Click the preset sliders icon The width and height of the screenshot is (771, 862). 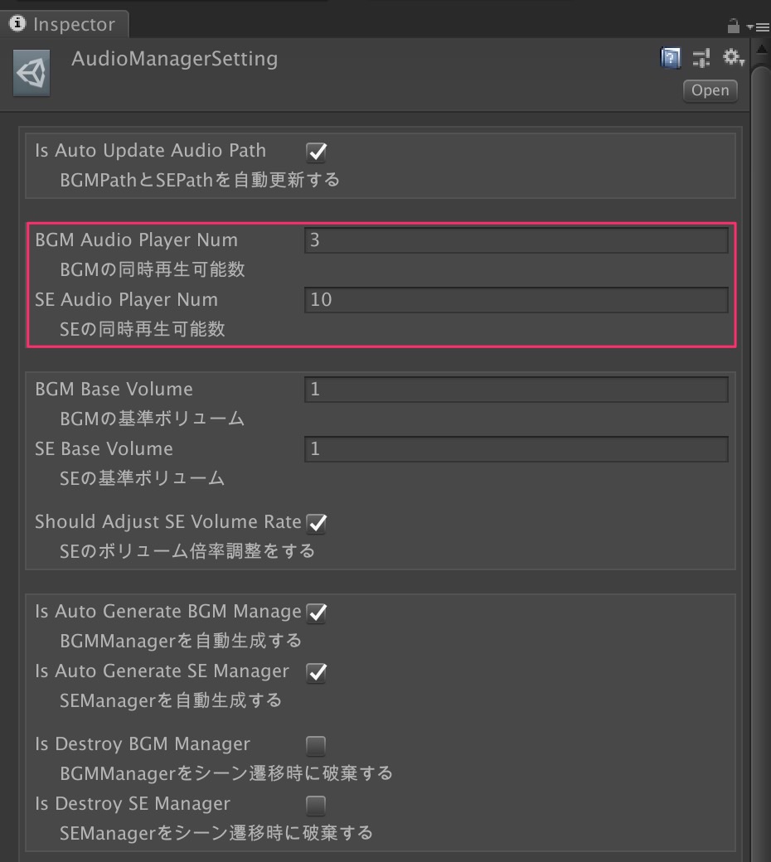[701, 58]
